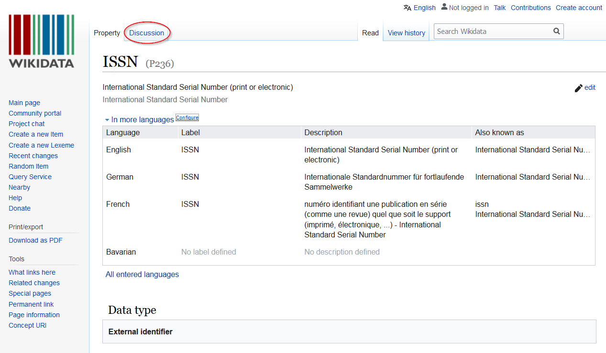Screen dimensions: 606x353
Task: Open Special pages
Action: coord(30,293)
